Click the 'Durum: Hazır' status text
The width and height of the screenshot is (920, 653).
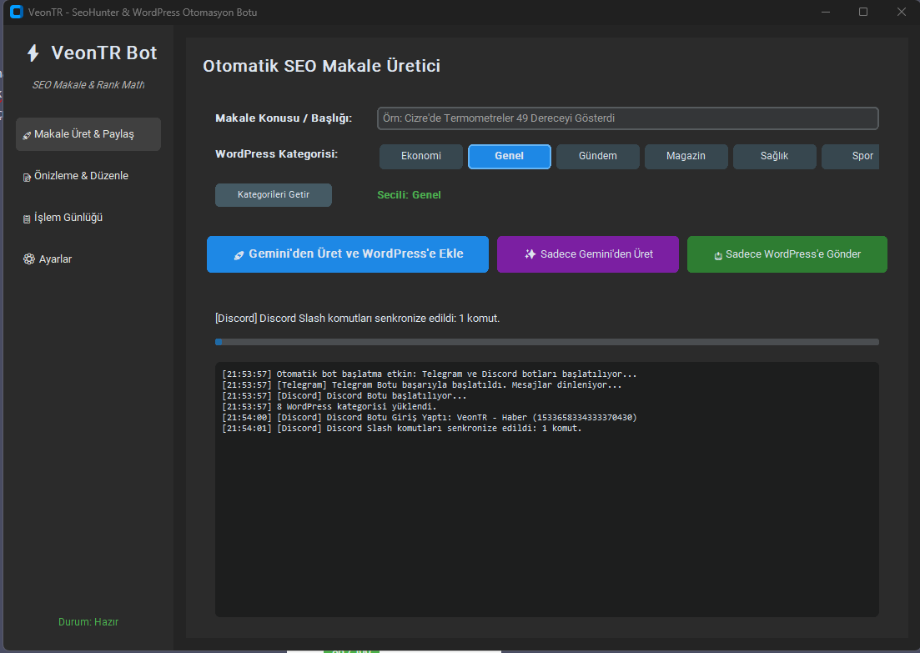(x=88, y=622)
